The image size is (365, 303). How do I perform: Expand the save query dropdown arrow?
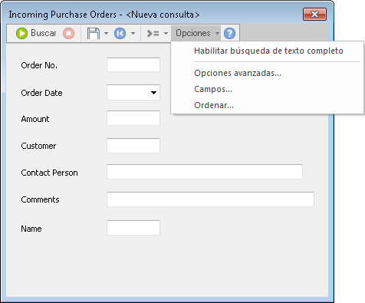tap(106, 33)
